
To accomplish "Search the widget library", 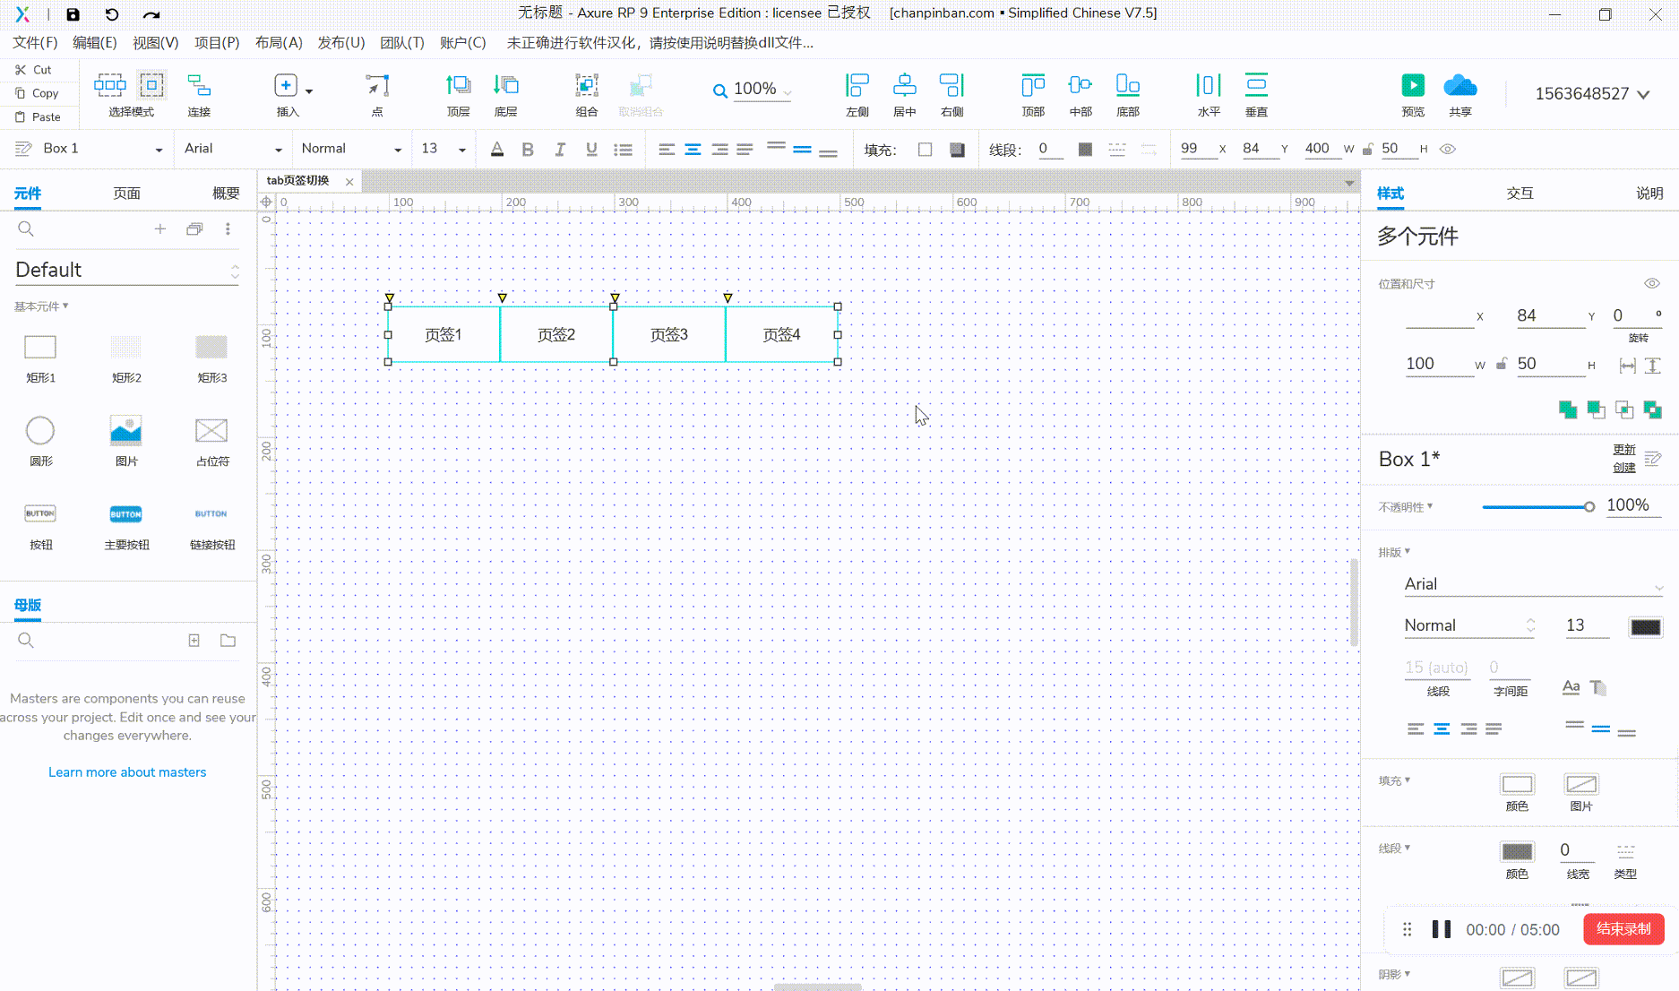I will (x=26, y=229).
